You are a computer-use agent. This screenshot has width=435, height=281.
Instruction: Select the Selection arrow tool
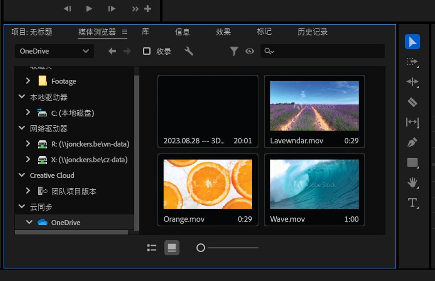coord(412,42)
